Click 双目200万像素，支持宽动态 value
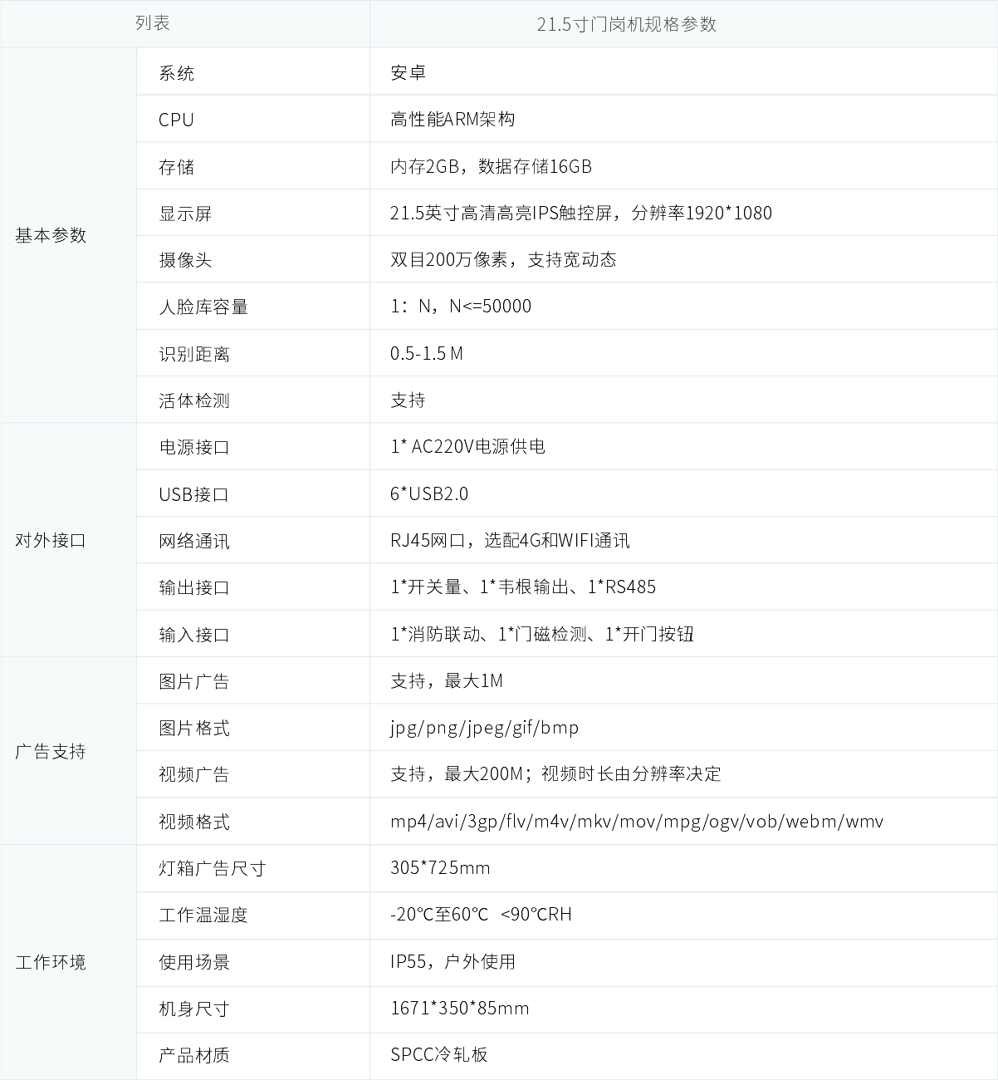This screenshot has width=998, height=1080. (503, 259)
